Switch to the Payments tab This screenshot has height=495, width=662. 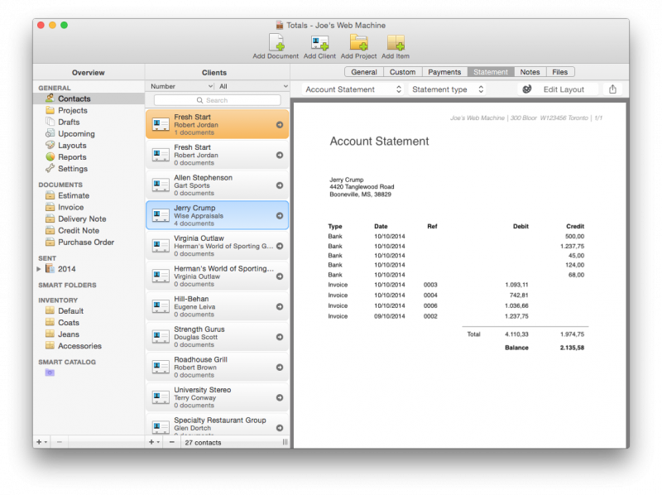click(444, 72)
